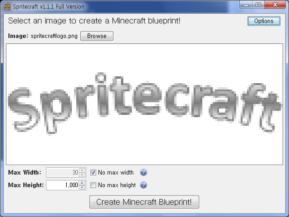This screenshot has height=217, width=289.
Task: Close the Spritecraft window
Action: [275, 5]
